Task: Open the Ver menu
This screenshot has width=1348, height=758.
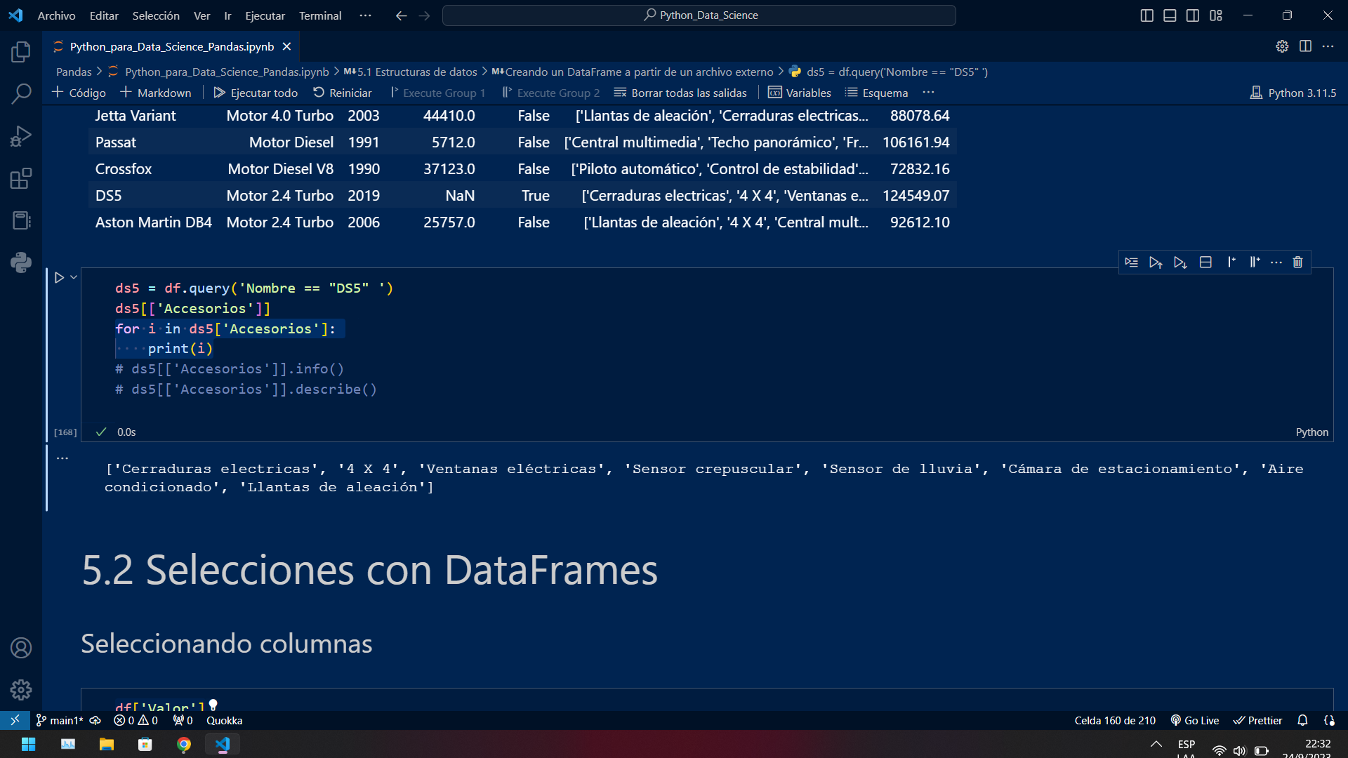Action: (x=202, y=15)
